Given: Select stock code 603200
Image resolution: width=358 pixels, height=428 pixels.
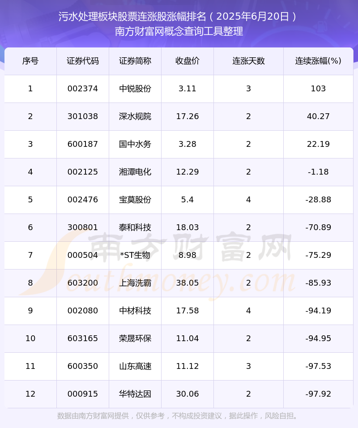Looking at the screenshot, I should pyautogui.click(x=83, y=283).
